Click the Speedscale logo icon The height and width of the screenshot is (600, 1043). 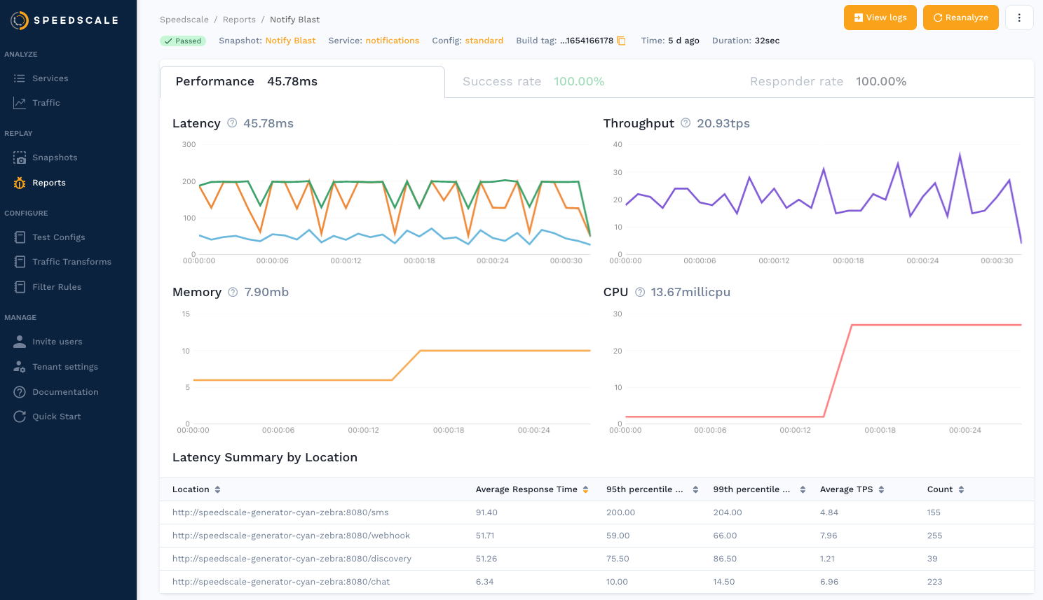(20, 20)
